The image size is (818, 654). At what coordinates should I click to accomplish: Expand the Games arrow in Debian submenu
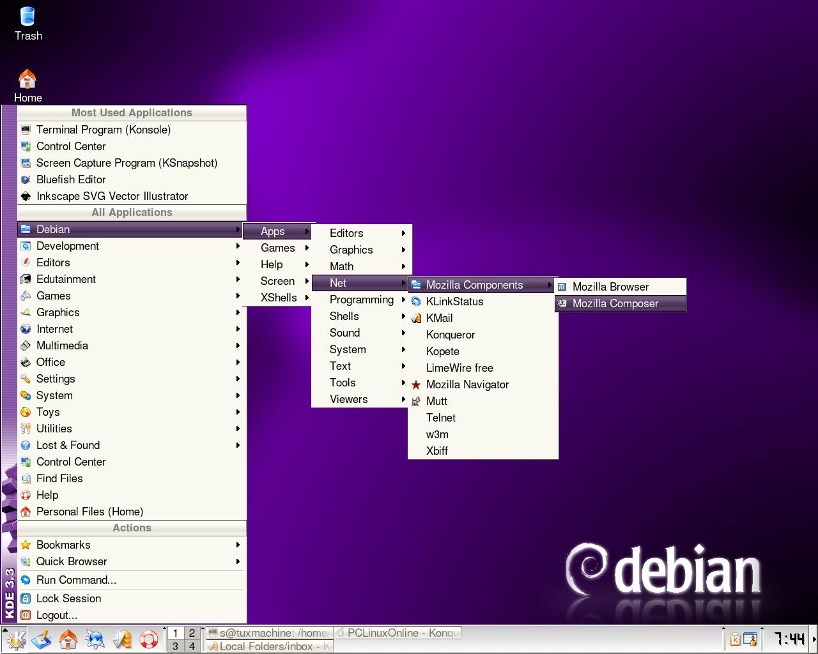click(x=307, y=248)
